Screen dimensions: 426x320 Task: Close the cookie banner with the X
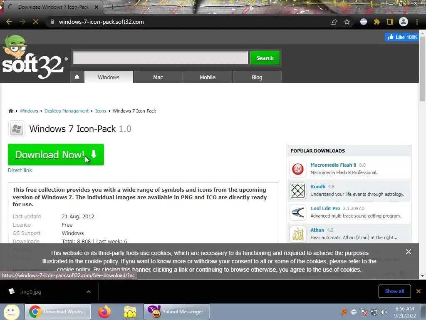coord(409,252)
